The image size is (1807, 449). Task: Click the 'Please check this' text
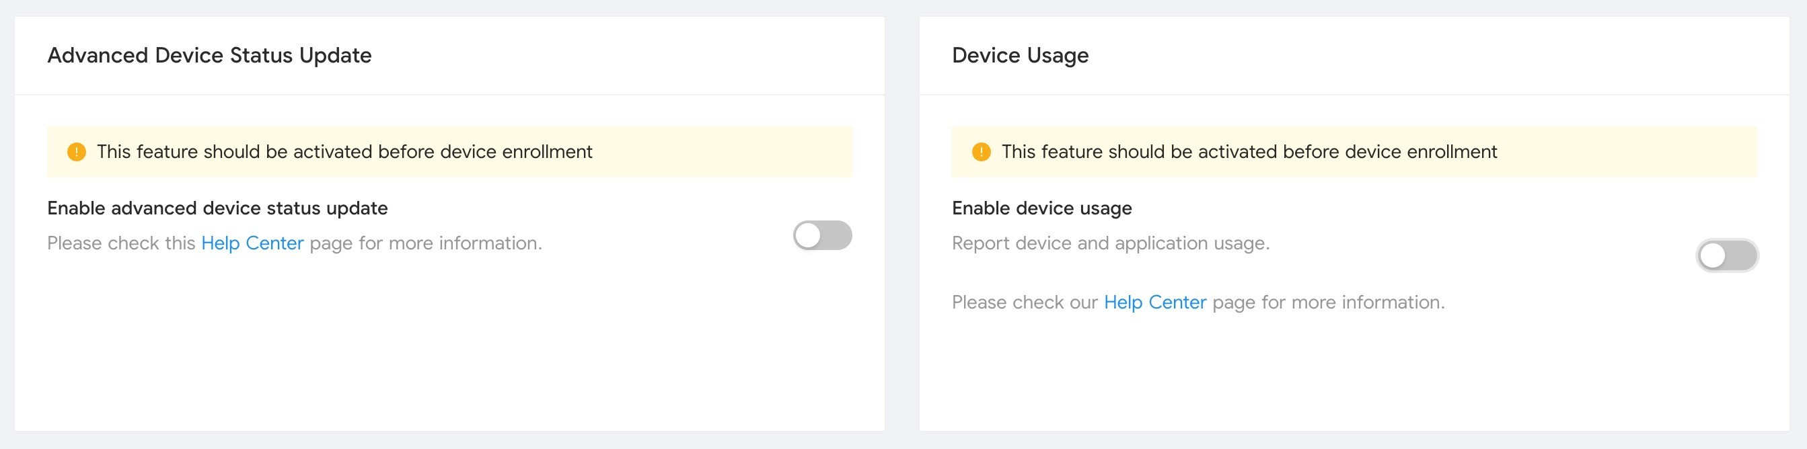point(121,243)
